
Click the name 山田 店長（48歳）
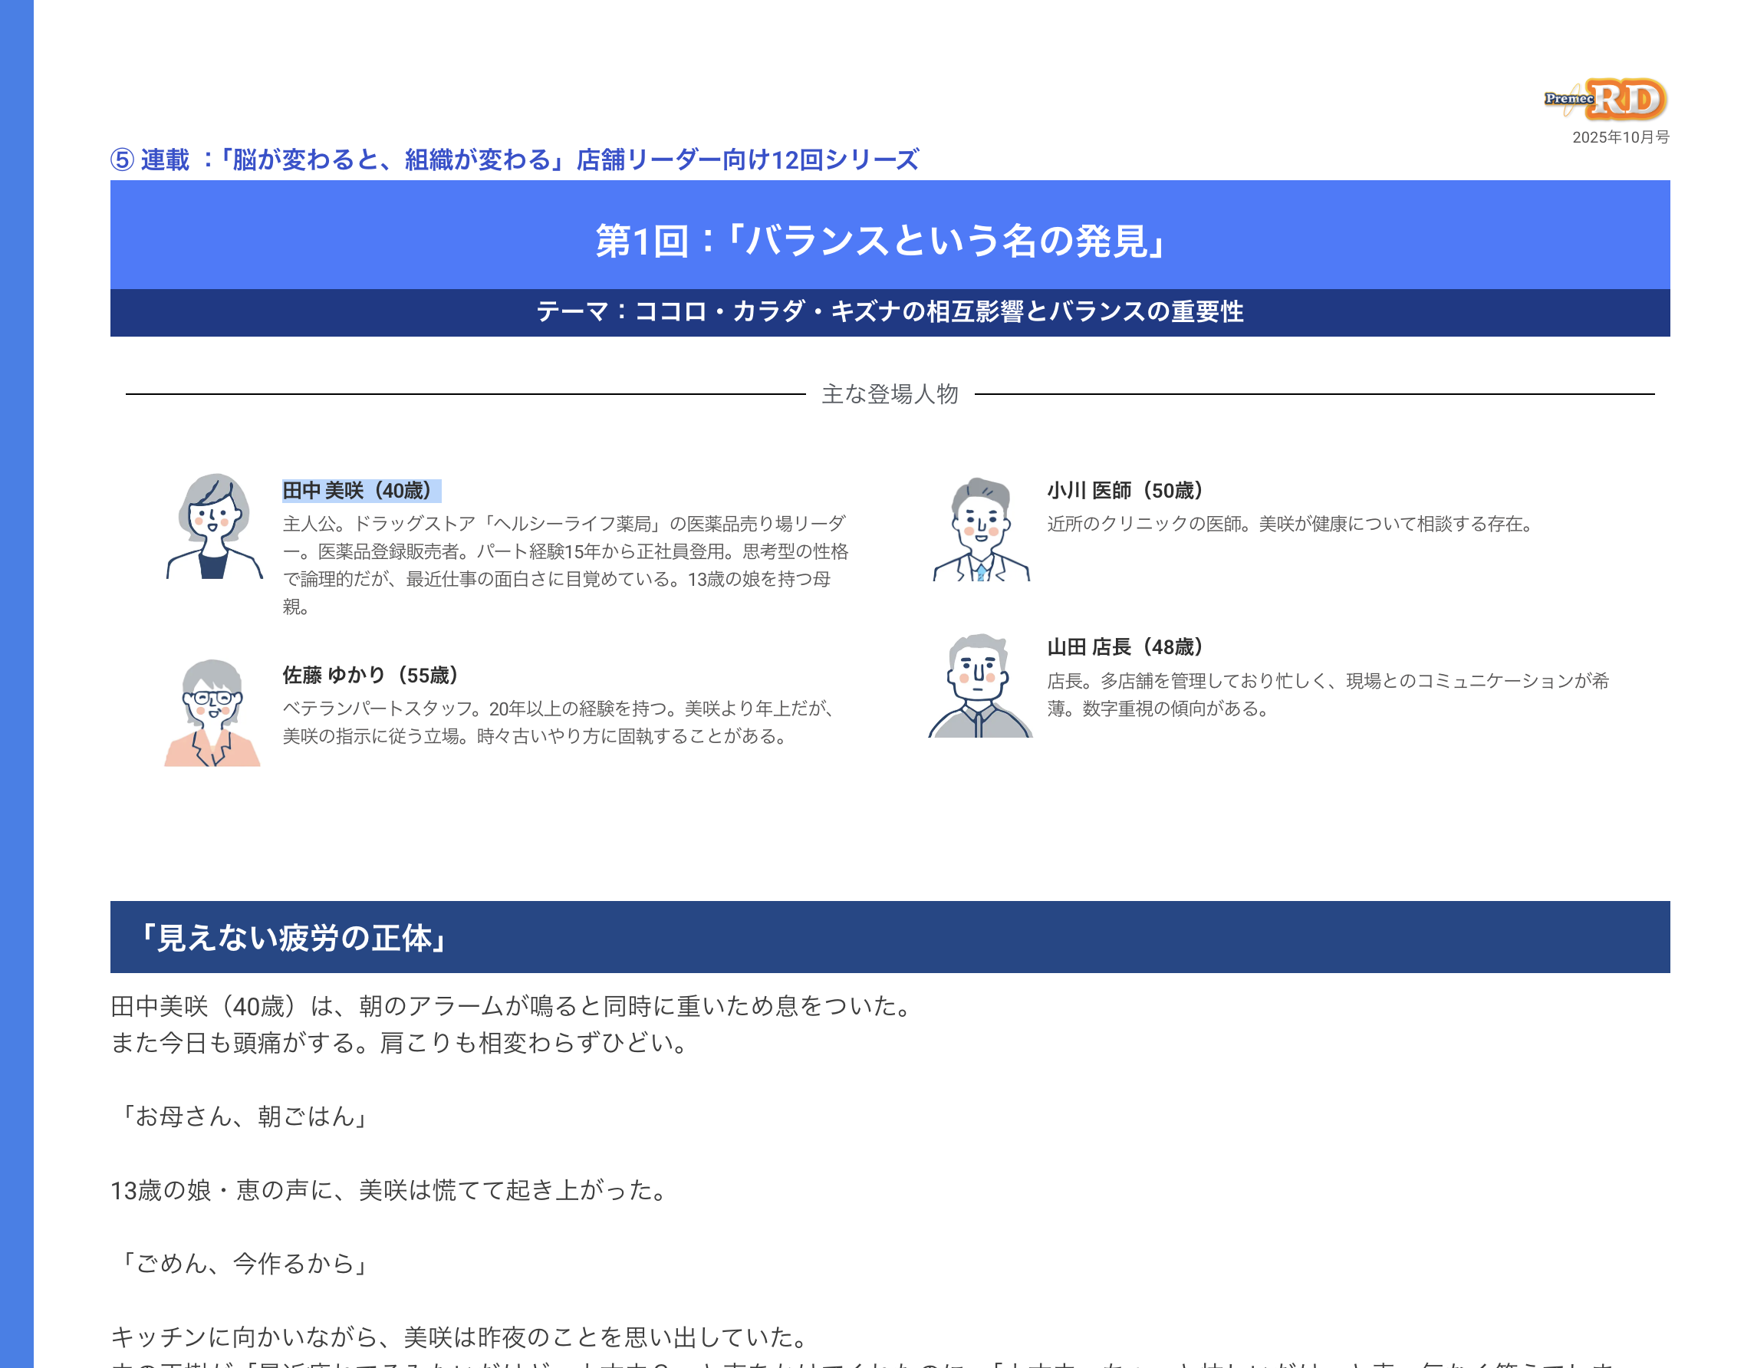pyautogui.click(x=1125, y=646)
